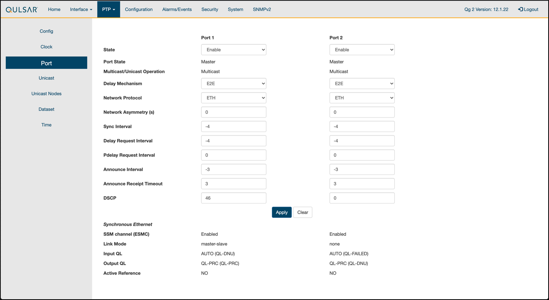Viewport: 549px width, 300px height.
Task: Open Port 2 Delay Mechanism dropdown
Action: coord(362,84)
